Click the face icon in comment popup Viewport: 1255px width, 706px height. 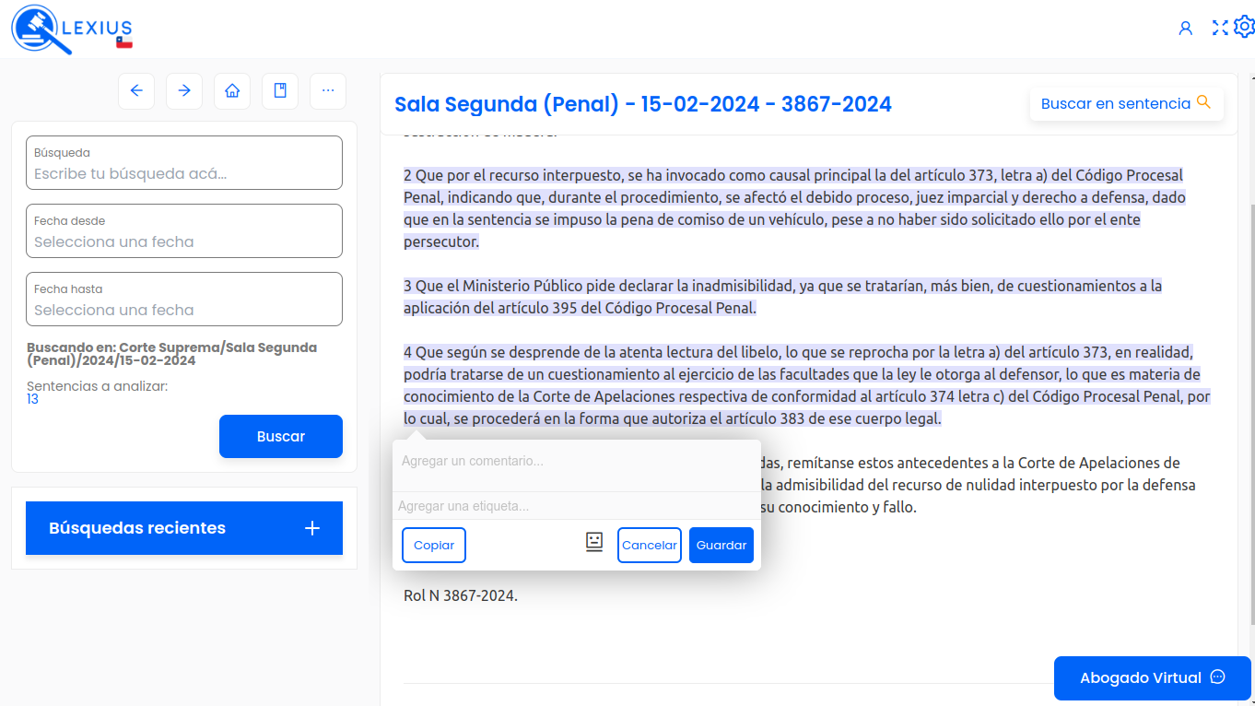click(x=594, y=542)
